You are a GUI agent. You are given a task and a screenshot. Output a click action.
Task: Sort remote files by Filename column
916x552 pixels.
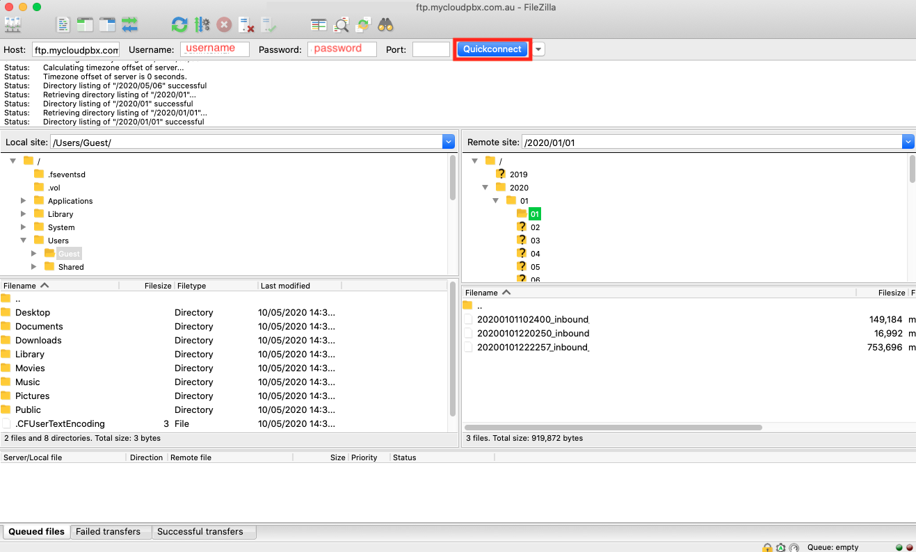click(659, 293)
